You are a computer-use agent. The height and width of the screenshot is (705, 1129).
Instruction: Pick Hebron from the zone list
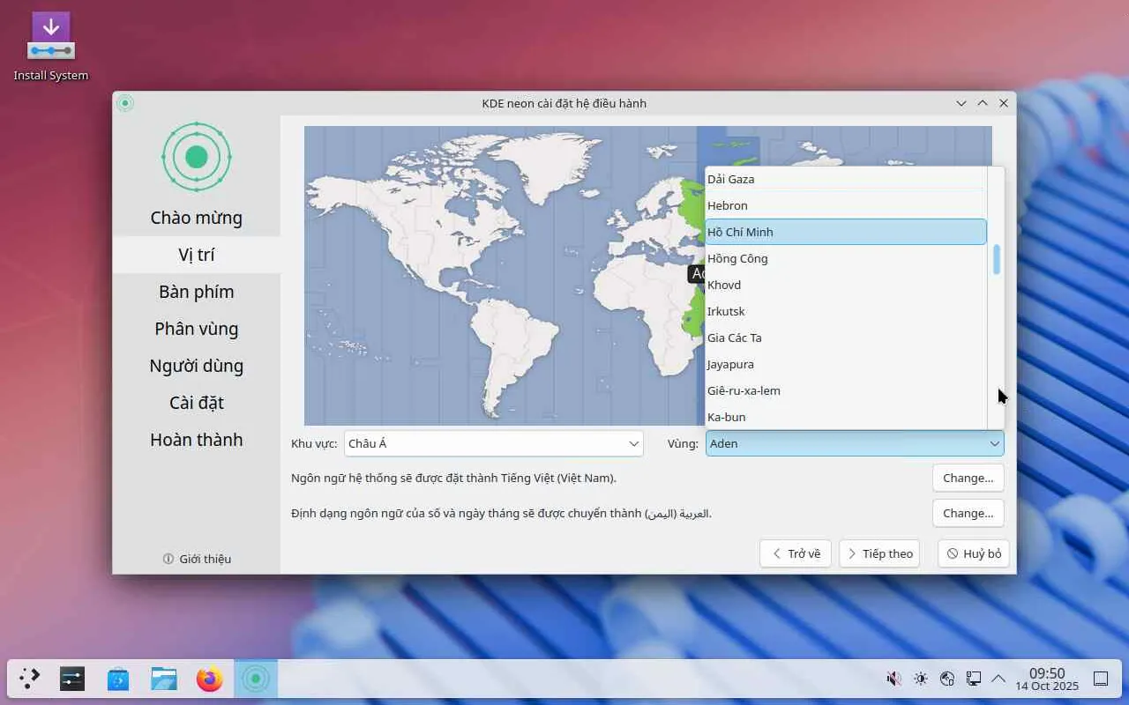click(x=846, y=205)
